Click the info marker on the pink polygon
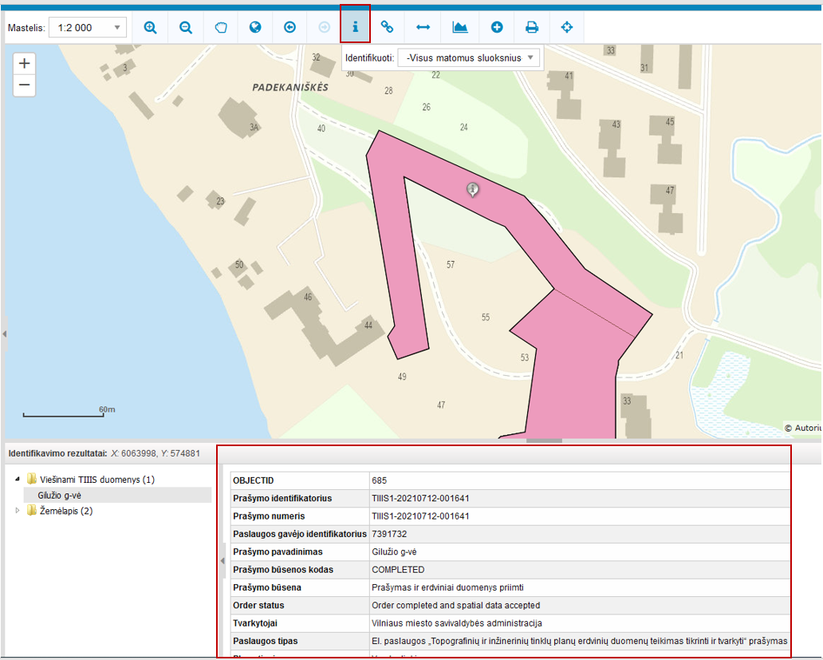 [473, 189]
